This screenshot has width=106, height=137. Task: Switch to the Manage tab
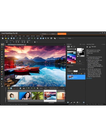coord(44,34)
